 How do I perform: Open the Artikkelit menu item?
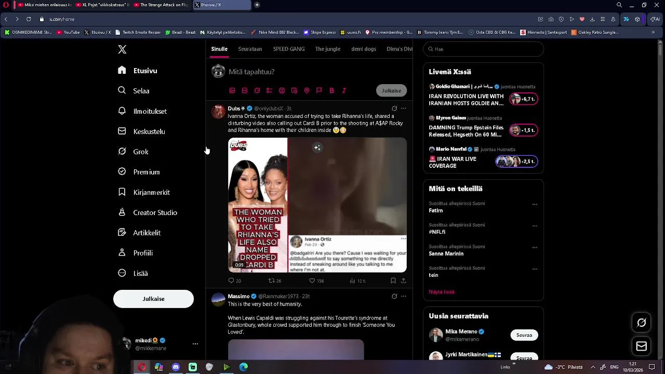coord(139,233)
